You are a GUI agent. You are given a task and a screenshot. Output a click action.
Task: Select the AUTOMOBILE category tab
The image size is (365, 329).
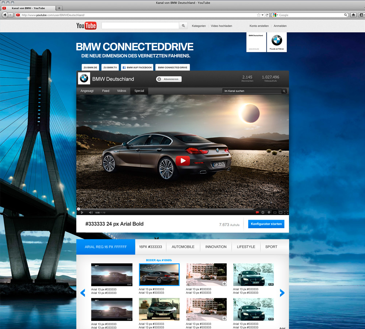183,247
